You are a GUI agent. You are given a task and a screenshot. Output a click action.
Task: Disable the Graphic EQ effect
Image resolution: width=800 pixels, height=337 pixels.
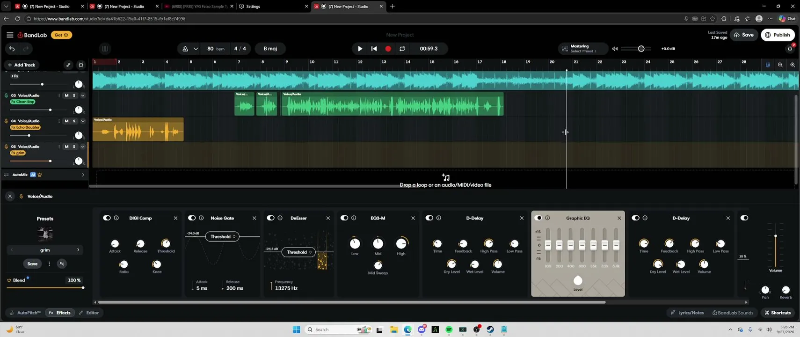point(538,218)
